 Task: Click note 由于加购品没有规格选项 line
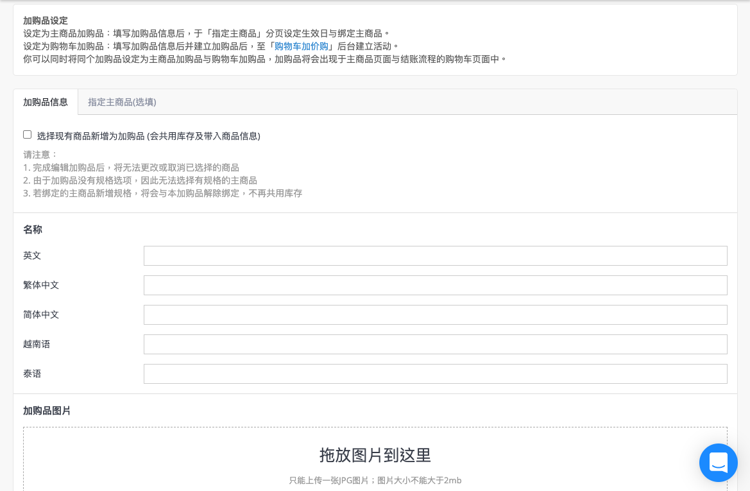click(x=140, y=180)
